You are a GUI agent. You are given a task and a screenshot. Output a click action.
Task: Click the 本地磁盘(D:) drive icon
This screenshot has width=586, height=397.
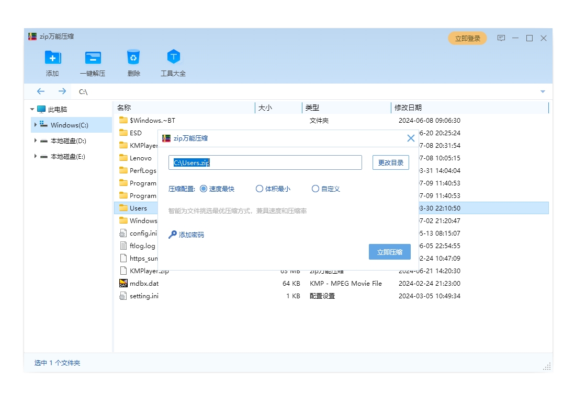44,141
